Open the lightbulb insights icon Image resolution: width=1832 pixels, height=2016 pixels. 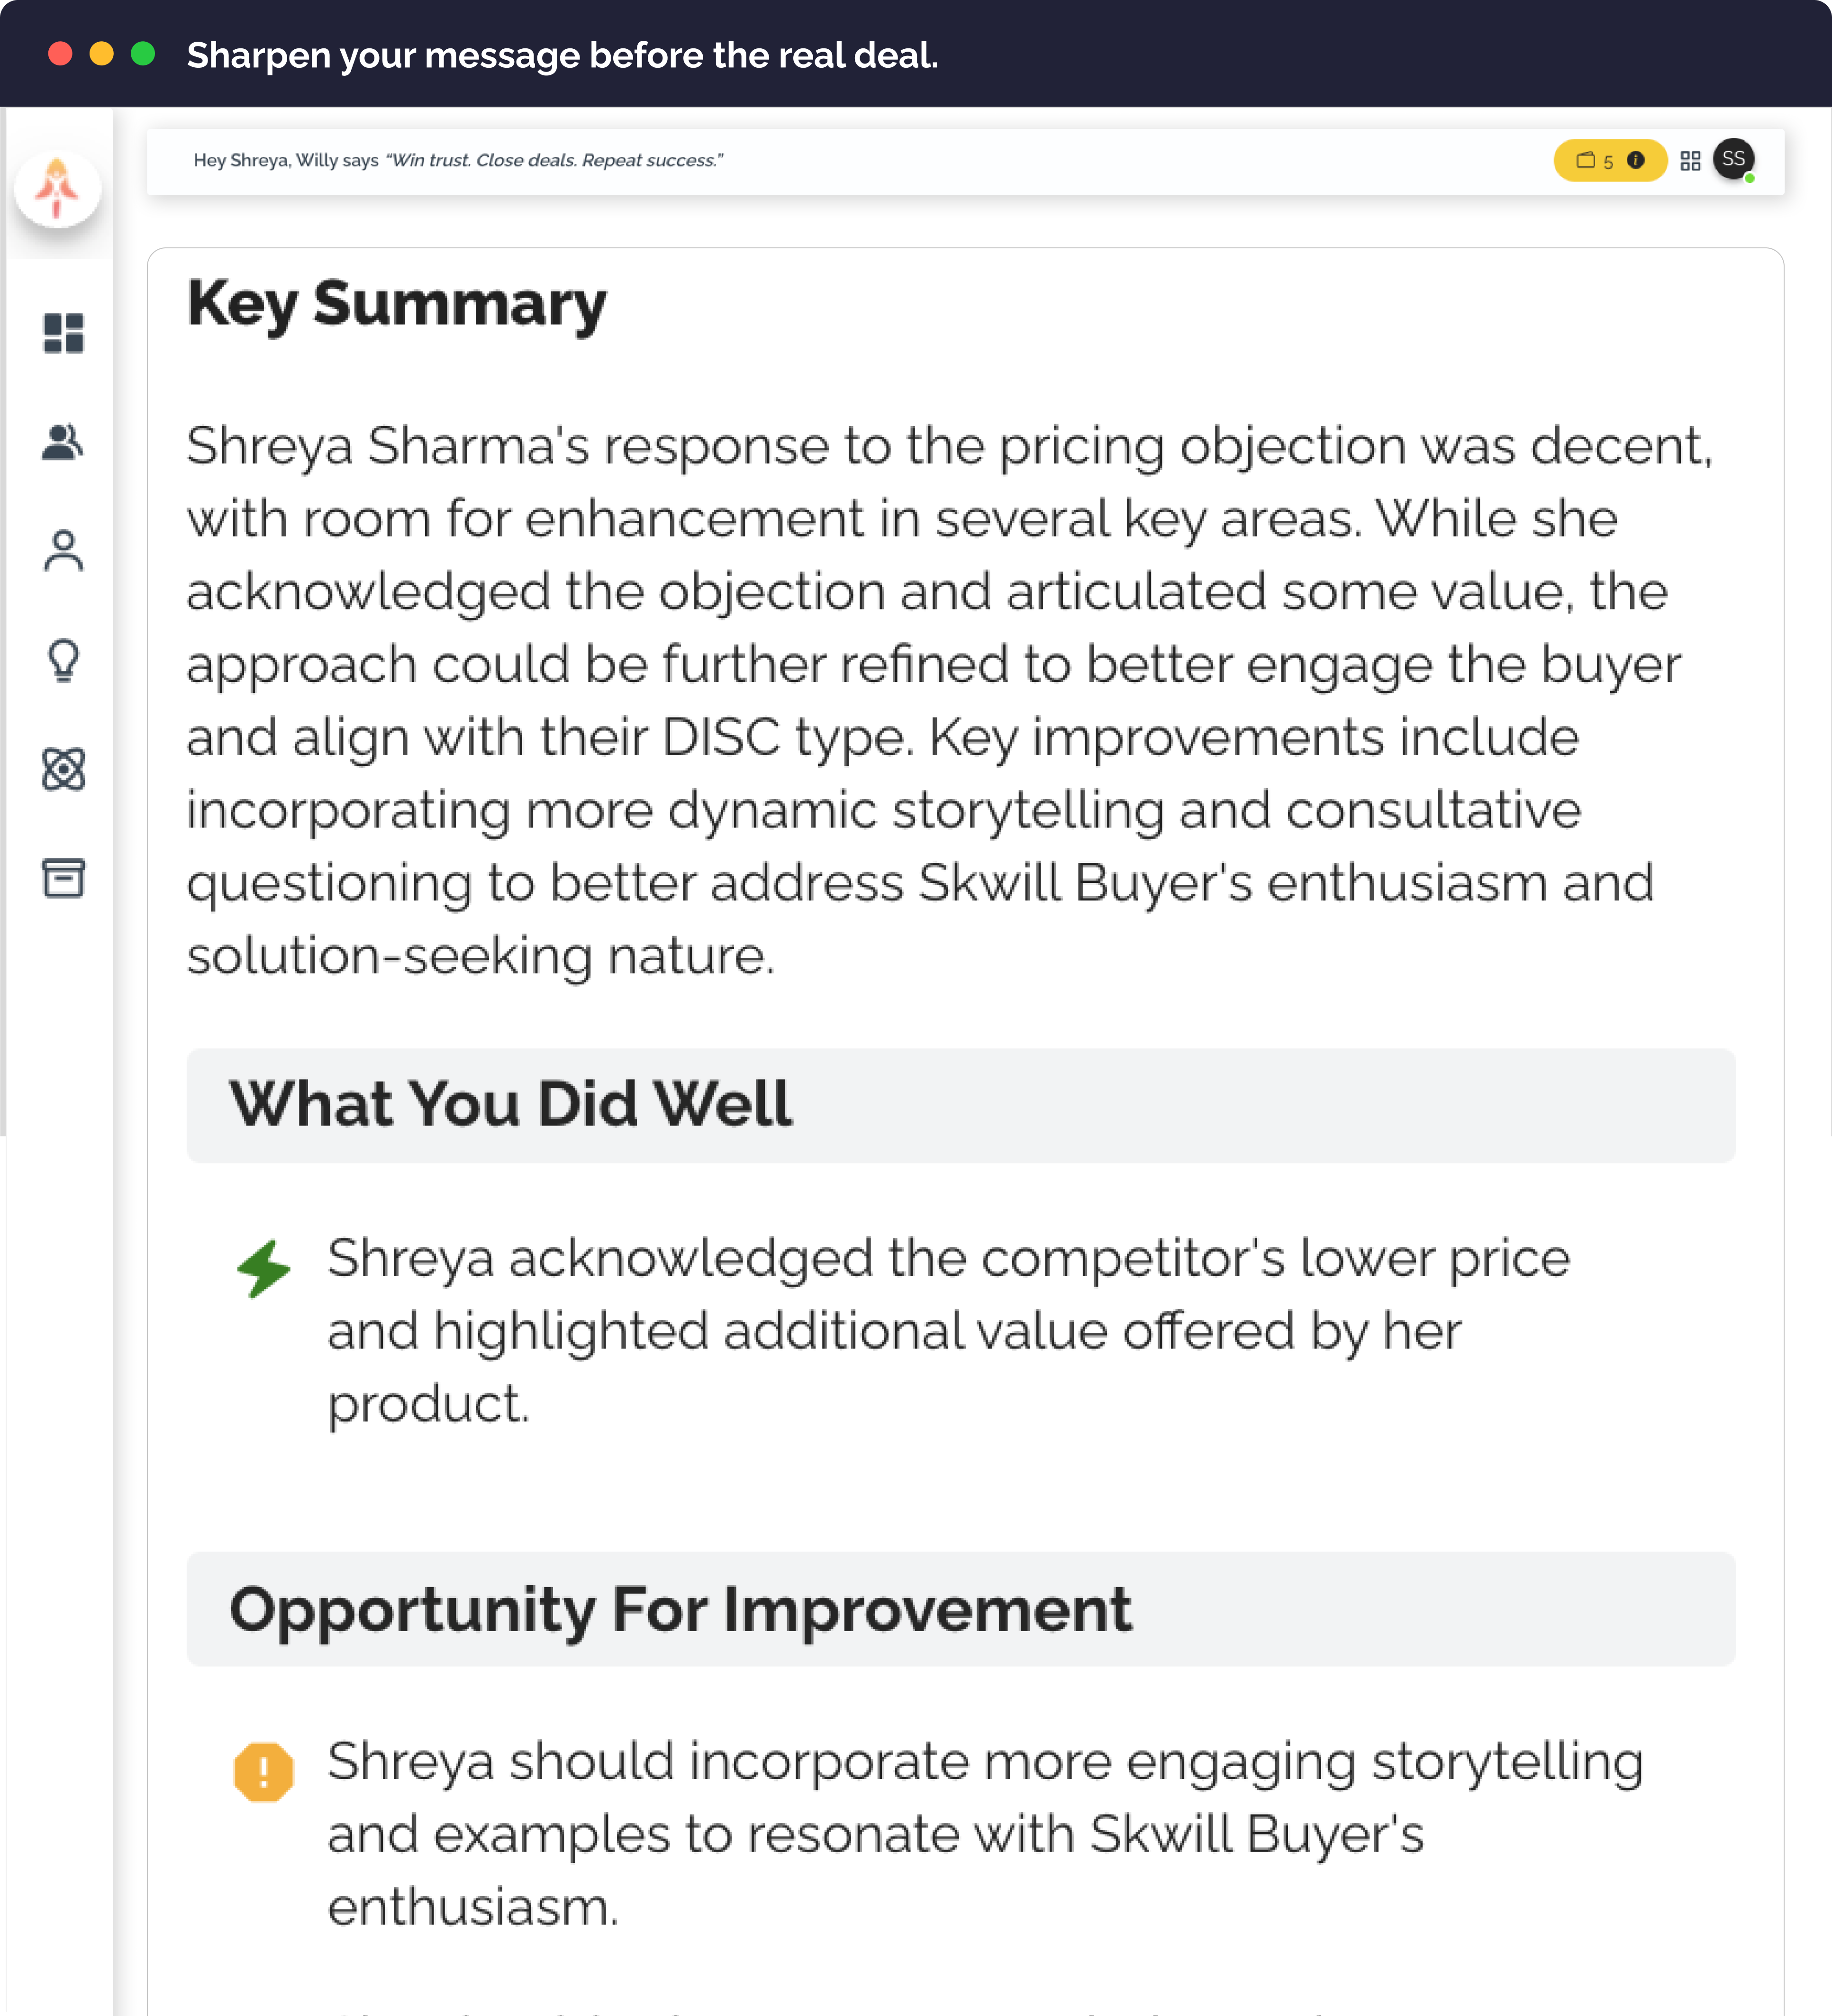click(x=63, y=660)
